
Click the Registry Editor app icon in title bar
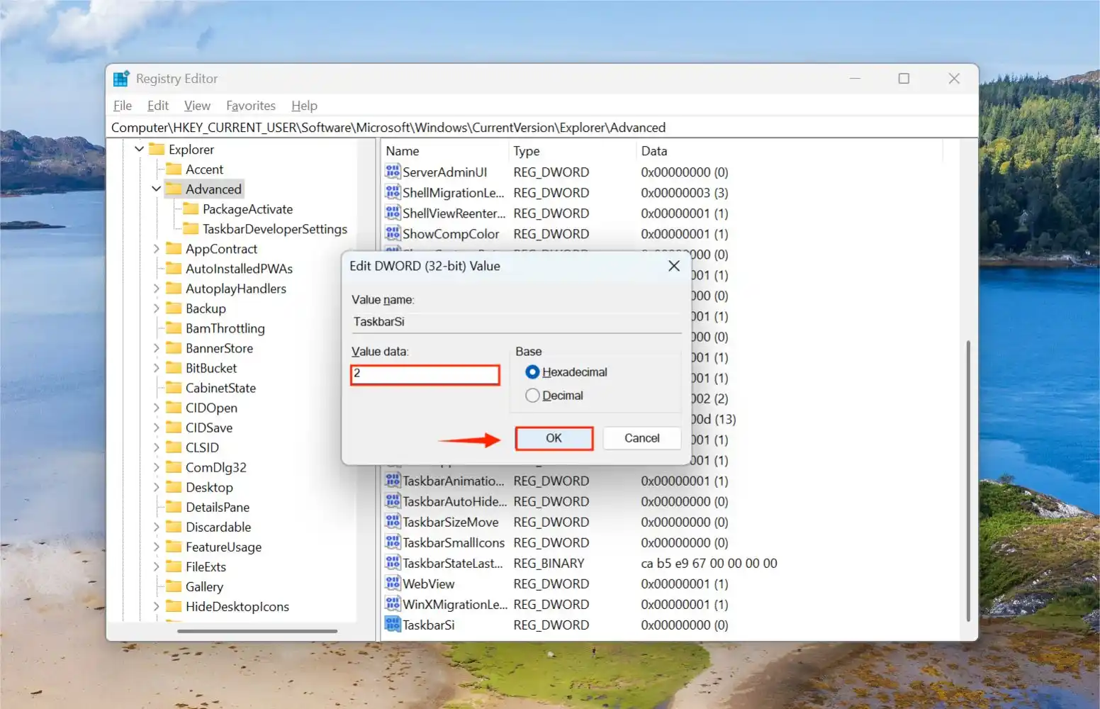(x=121, y=78)
